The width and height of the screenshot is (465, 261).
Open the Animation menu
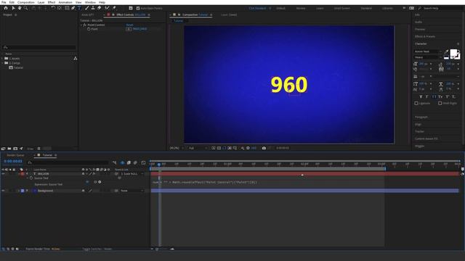tap(65, 2)
